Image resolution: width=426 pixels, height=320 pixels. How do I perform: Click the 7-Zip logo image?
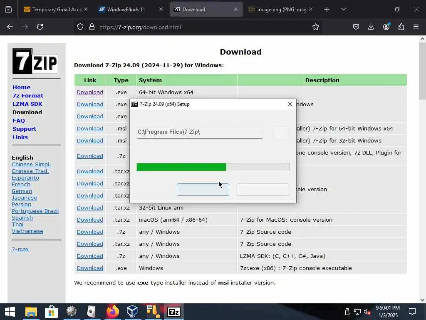point(35,61)
